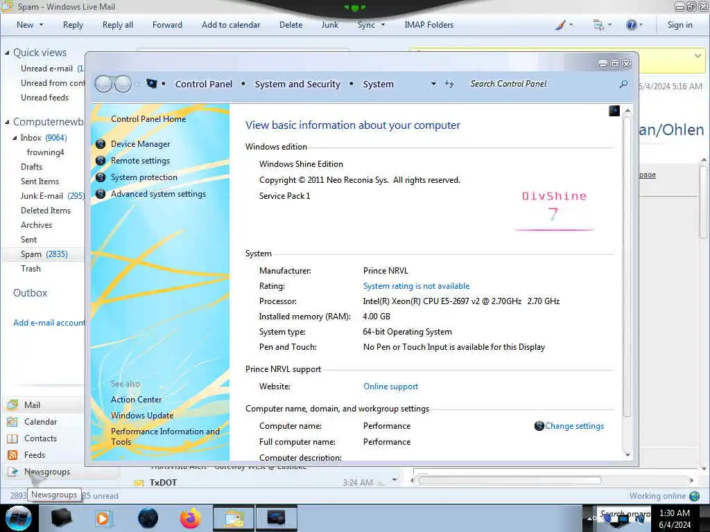Image resolution: width=710 pixels, height=532 pixels.
Task: Click the Control Panel address bar computer icon
Action: click(x=152, y=84)
